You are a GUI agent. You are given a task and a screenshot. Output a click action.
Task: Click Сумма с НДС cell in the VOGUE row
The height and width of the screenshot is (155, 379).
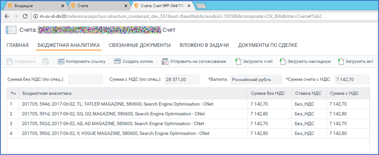(x=348, y=133)
